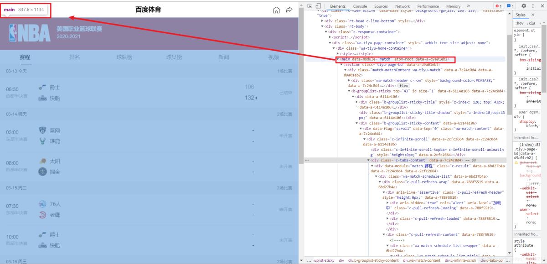The width and height of the screenshot is (547, 264).
Task: Toggle the .cls class editor
Action: pyautogui.click(x=531, y=23)
